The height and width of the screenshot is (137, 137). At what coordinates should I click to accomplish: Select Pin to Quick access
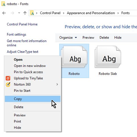(33, 72)
